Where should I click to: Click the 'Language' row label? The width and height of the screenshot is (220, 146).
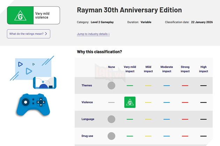[88, 119]
